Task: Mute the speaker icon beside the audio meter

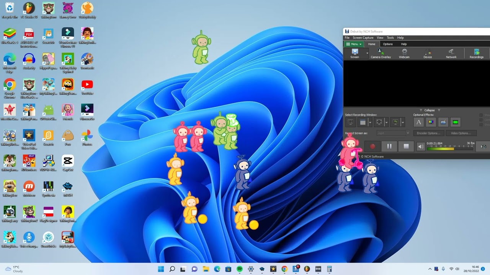Action: (x=421, y=146)
